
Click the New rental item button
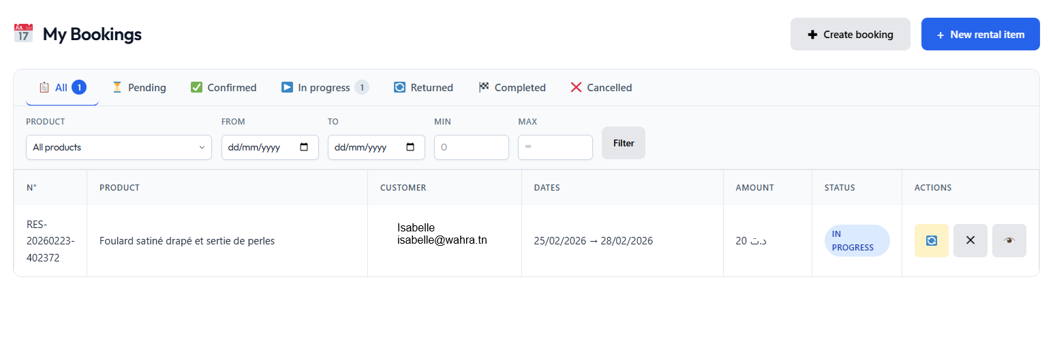(981, 34)
